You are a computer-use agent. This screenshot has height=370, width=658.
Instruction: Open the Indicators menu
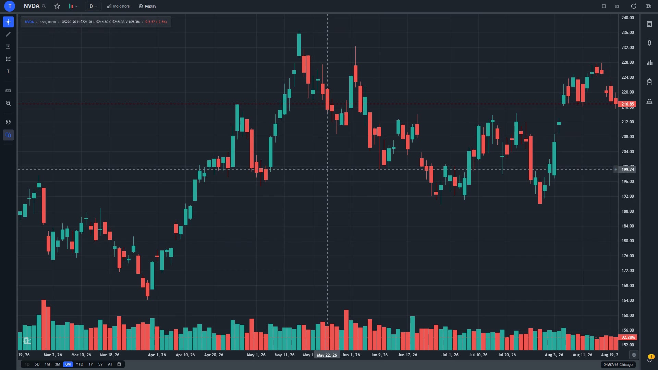(x=118, y=6)
